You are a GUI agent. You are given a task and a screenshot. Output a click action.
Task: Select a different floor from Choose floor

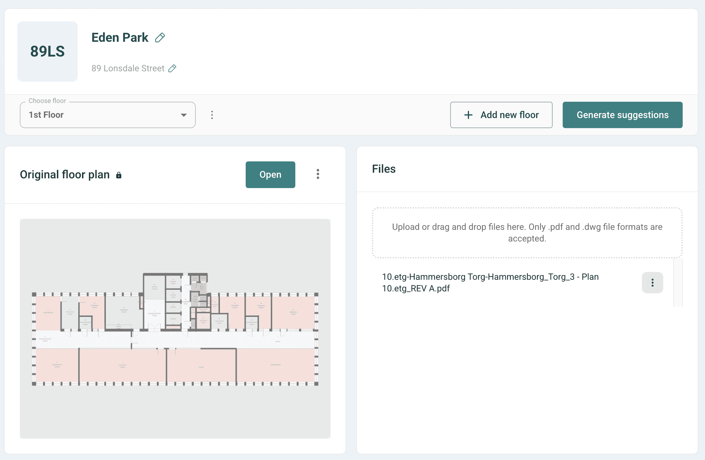[107, 115]
